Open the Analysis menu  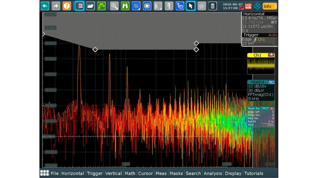tap(213, 173)
